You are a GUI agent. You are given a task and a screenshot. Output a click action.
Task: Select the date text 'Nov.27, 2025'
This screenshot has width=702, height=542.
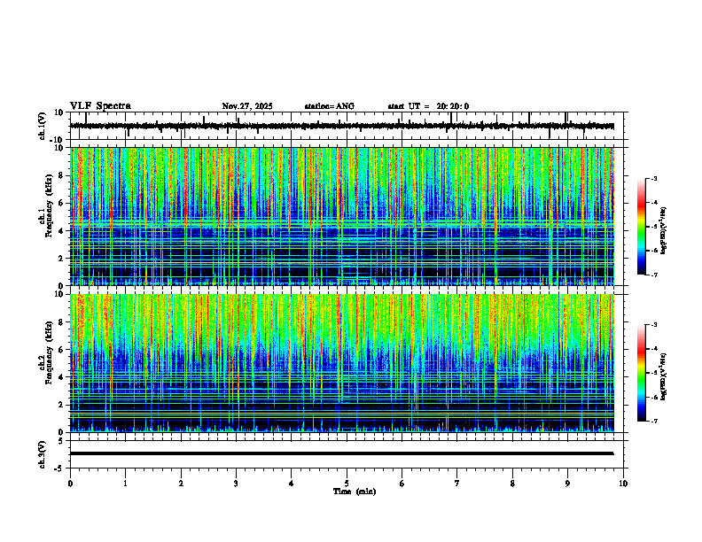(247, 106)
